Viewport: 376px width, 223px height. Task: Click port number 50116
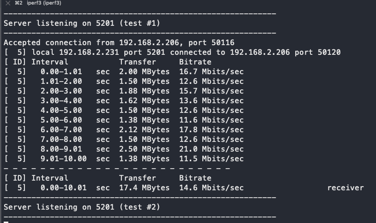coord(223,42)
